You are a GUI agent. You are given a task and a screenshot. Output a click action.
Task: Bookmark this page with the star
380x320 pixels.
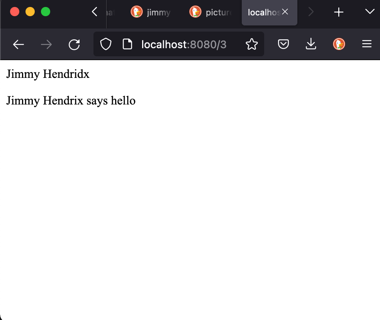click(x=251, y=45)
